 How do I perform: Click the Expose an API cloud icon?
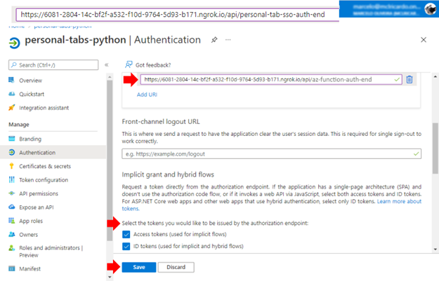(x=11, y=207)
